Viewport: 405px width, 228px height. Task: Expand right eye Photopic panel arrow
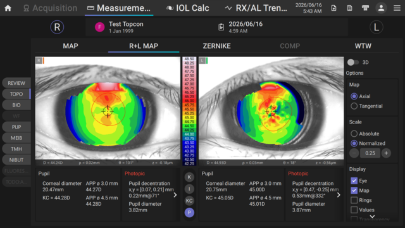point(175,195)
